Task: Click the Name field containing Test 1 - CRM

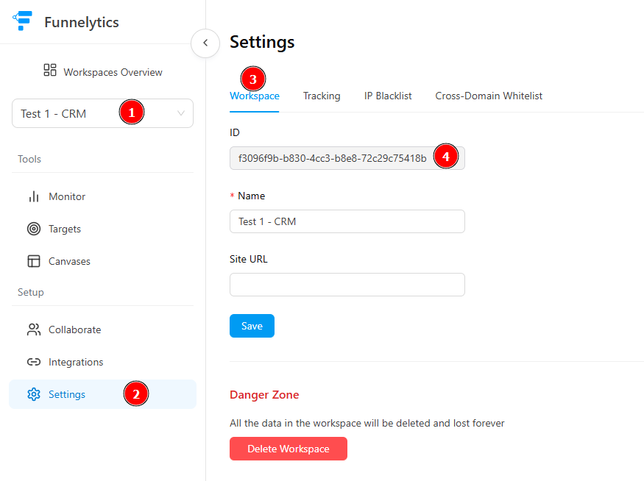Action: pos(347,221)
